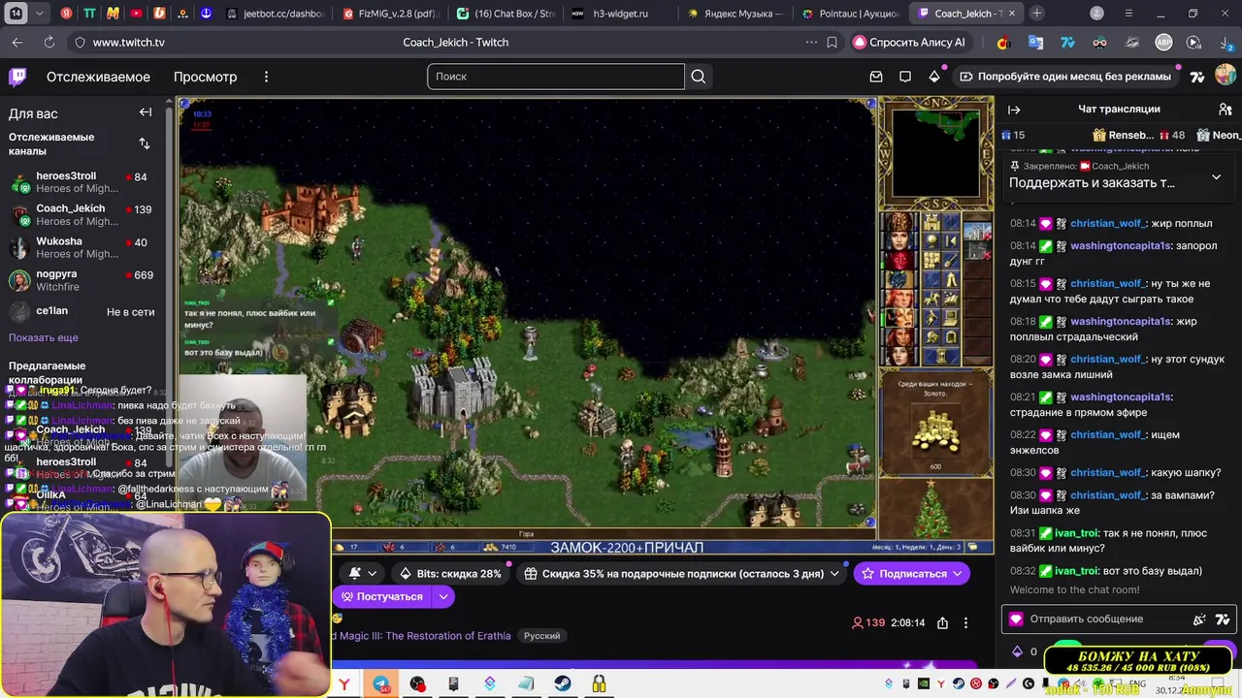Open more menu dots beside Просмотр

(266, 77)
